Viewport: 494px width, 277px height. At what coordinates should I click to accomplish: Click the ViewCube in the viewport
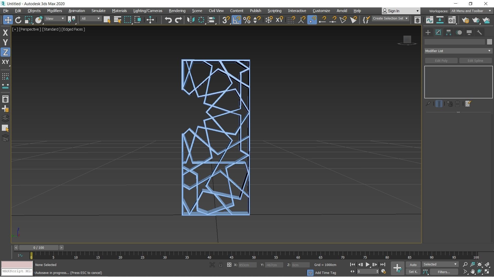(x=407, y=40)
